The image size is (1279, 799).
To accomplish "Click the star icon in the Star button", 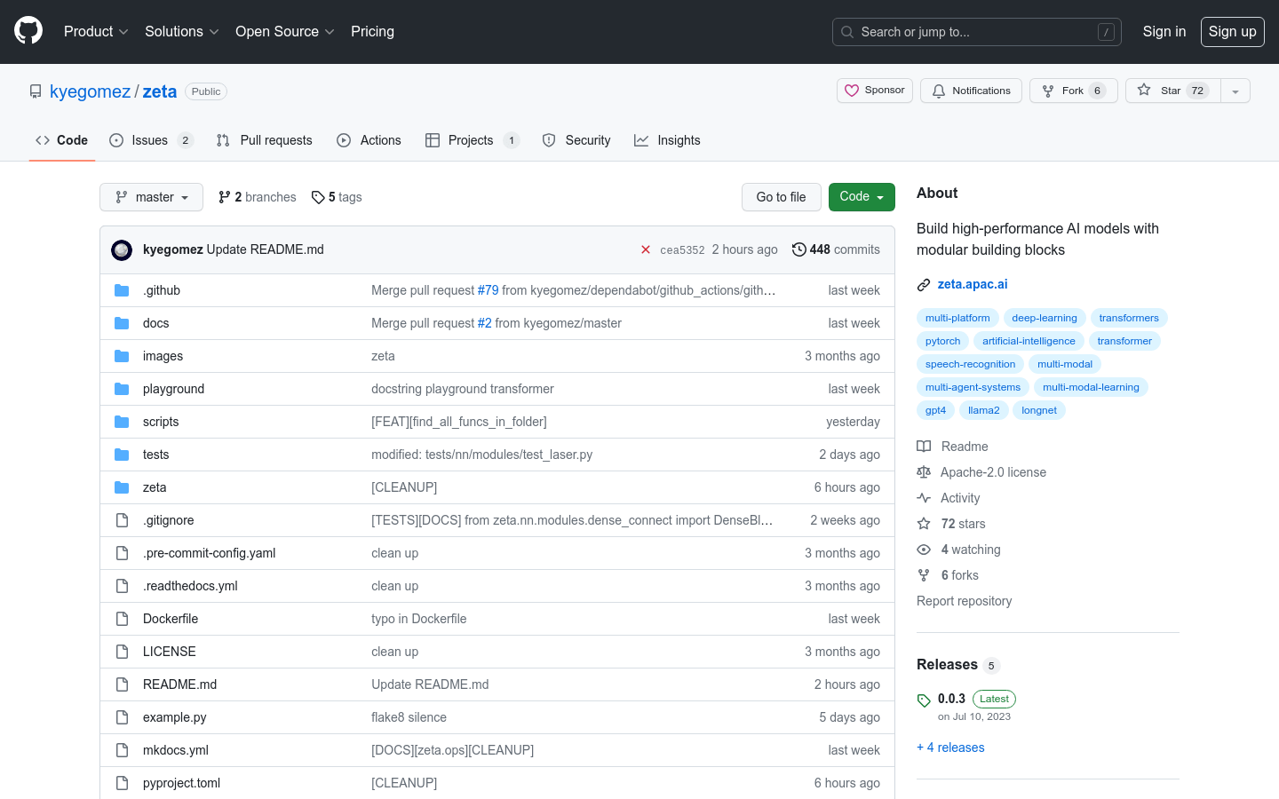I will pyautogui.click(x=1144, y=90).
